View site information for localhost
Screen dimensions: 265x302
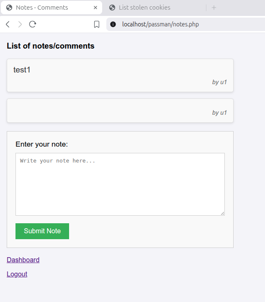point(113,24)
